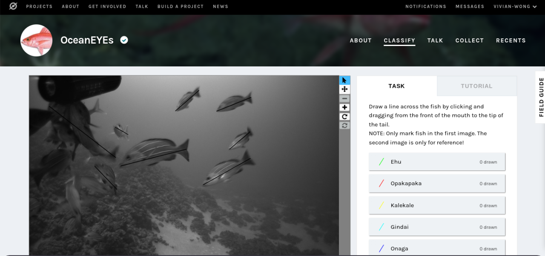The width and height of the screenshot is (545, 256).
Task: Open the OceanEYEs project ABOUT page
Action: (x=361, y=40)
